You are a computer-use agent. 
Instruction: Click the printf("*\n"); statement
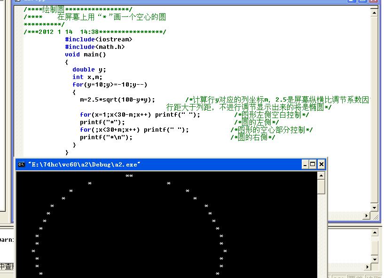click(x=106, y=137)
